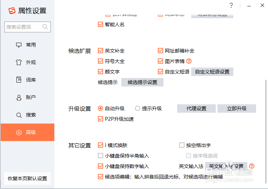The height and width of the screenshot is (189, 268).
Task: Close the 属性设置 window
Action: click(x=262, y=6)
